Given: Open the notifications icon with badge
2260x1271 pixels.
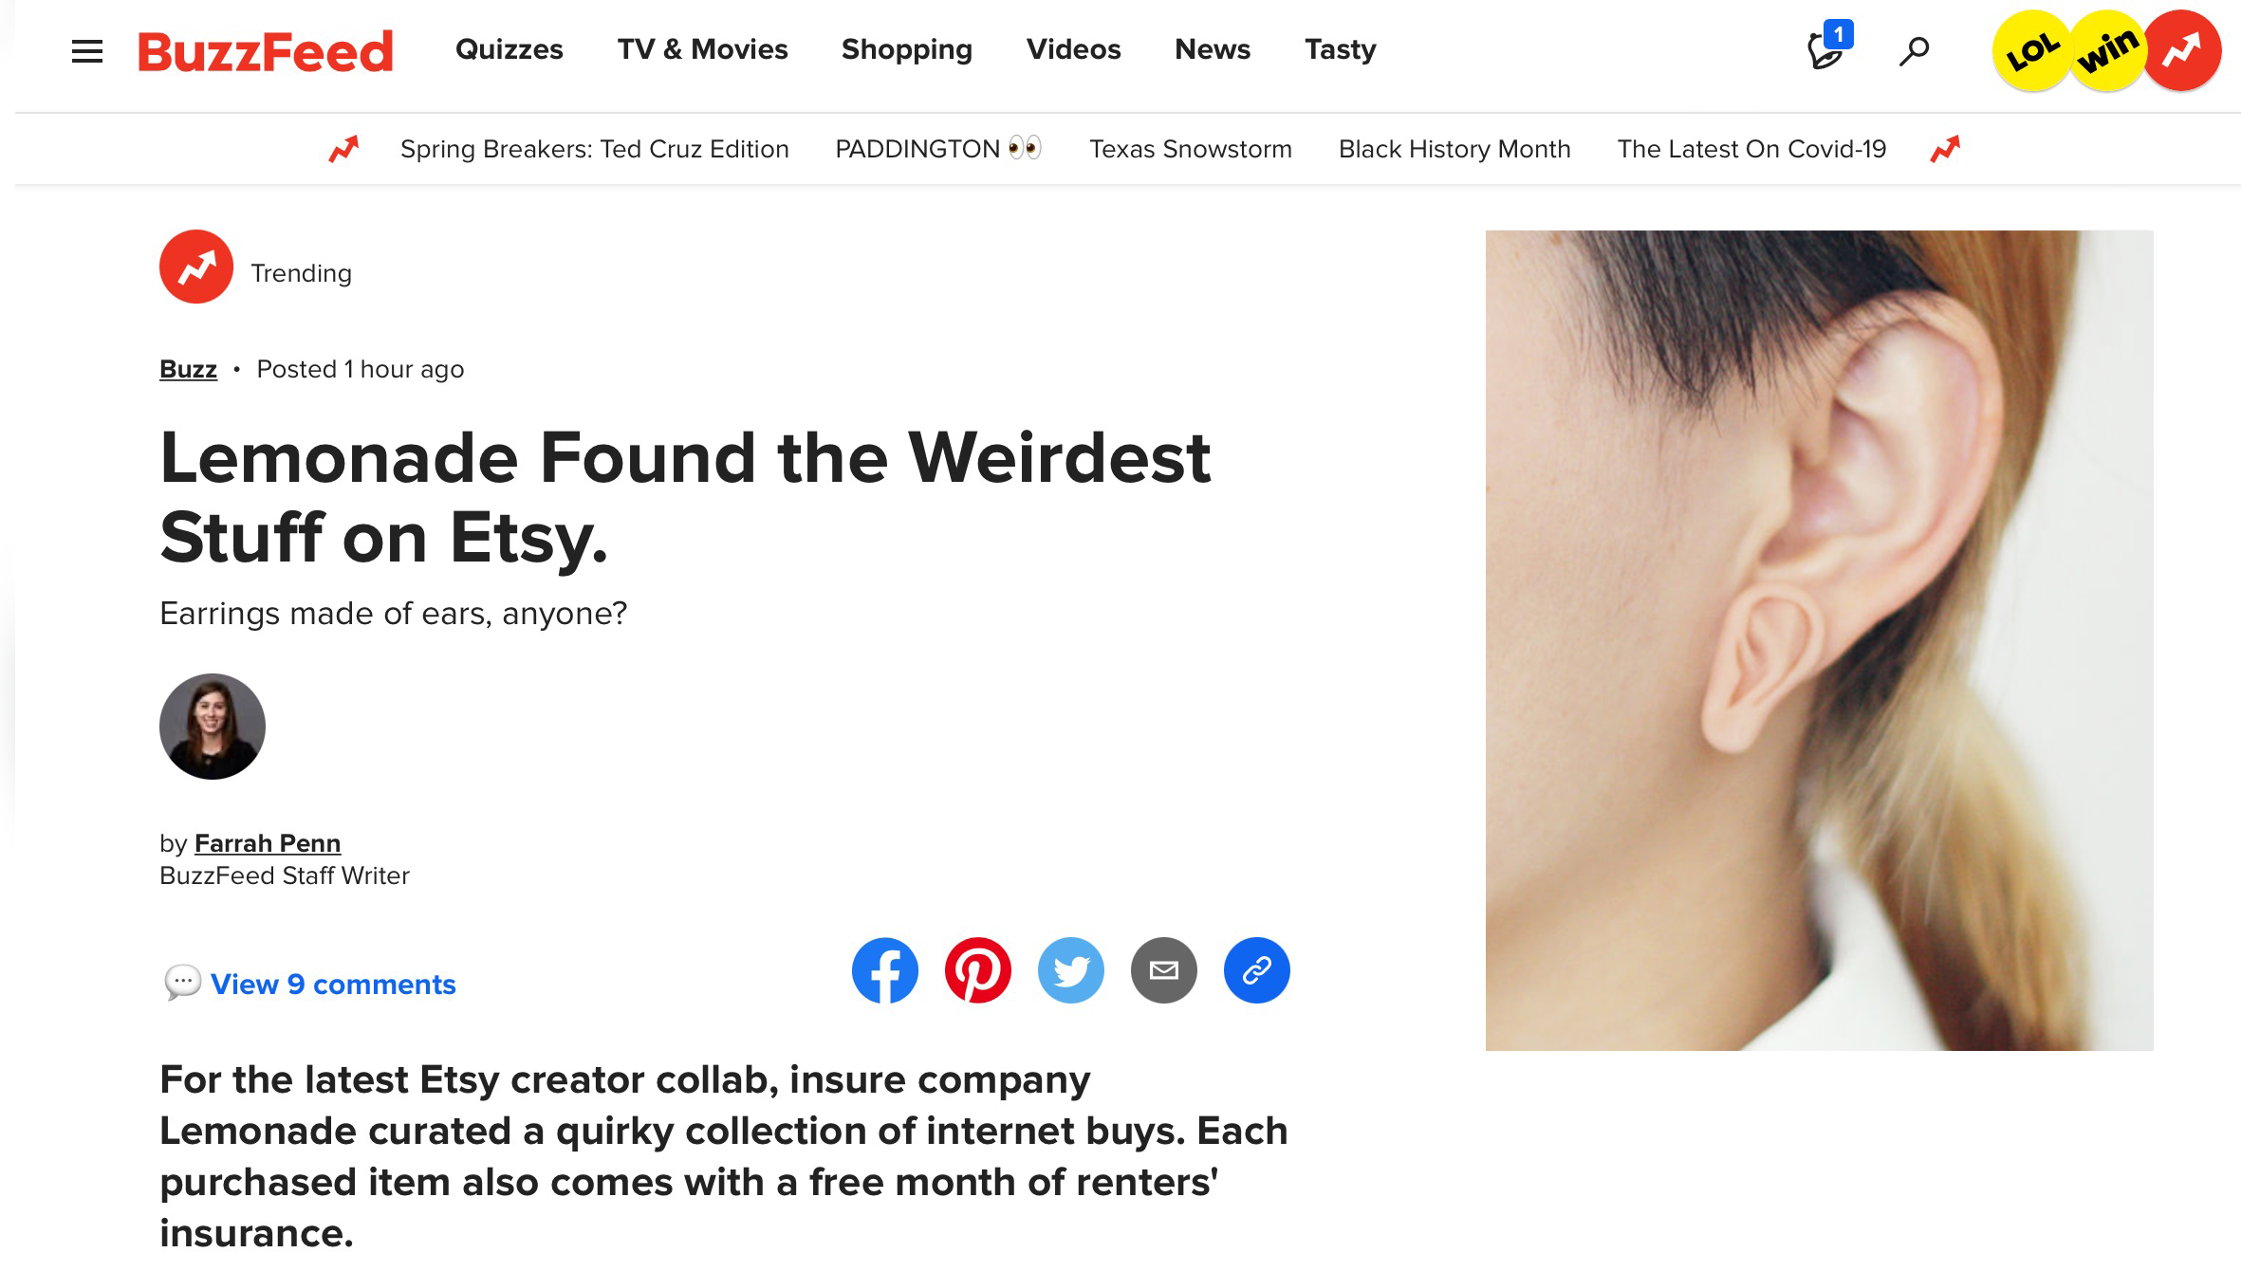Looking at the screenshot, I should pos(1827,49).
